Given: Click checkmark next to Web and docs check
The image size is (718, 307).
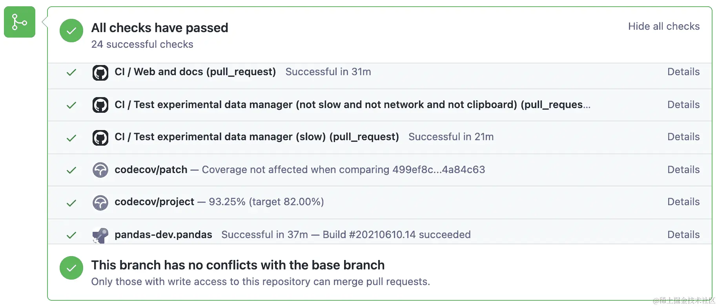Looking at the screenshot, I should coord(71,72).
